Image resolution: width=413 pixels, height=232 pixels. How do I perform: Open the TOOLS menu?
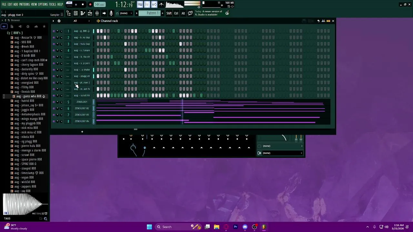[x=53, y=5]
